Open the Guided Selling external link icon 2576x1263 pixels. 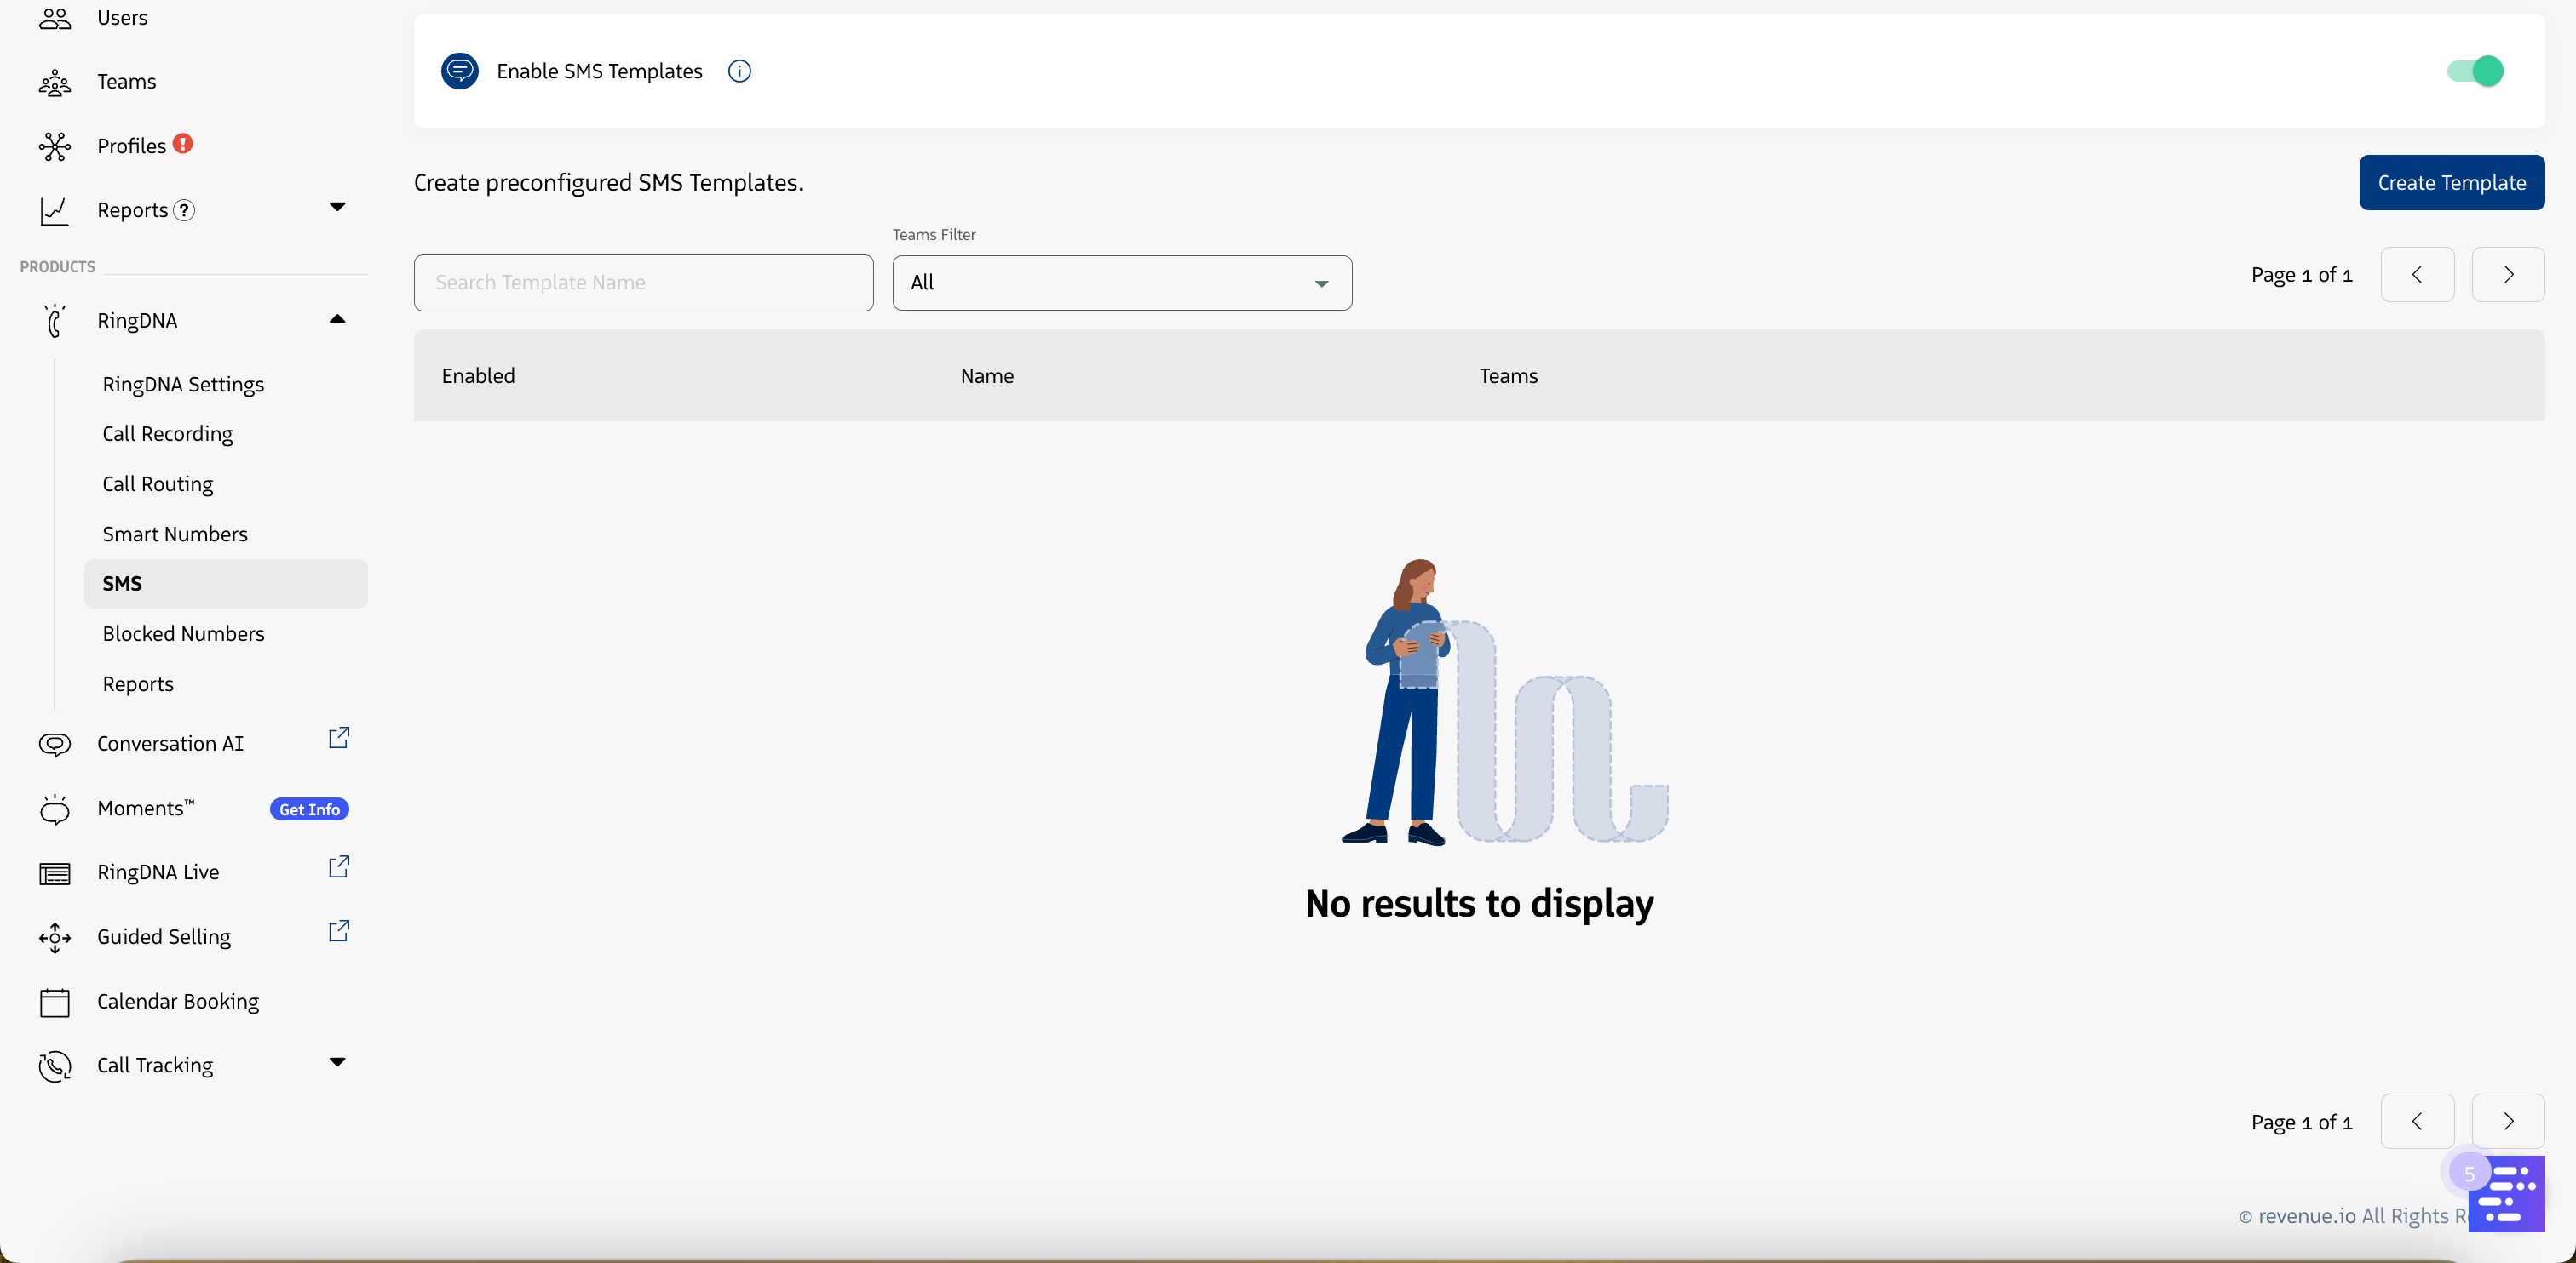coord(339,930)
